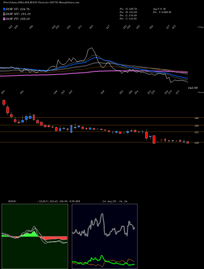The height and width of the screenshot is (269, 204).
Task: Click the 'Pre L: 118.50' low value
Action: [128, 15]
